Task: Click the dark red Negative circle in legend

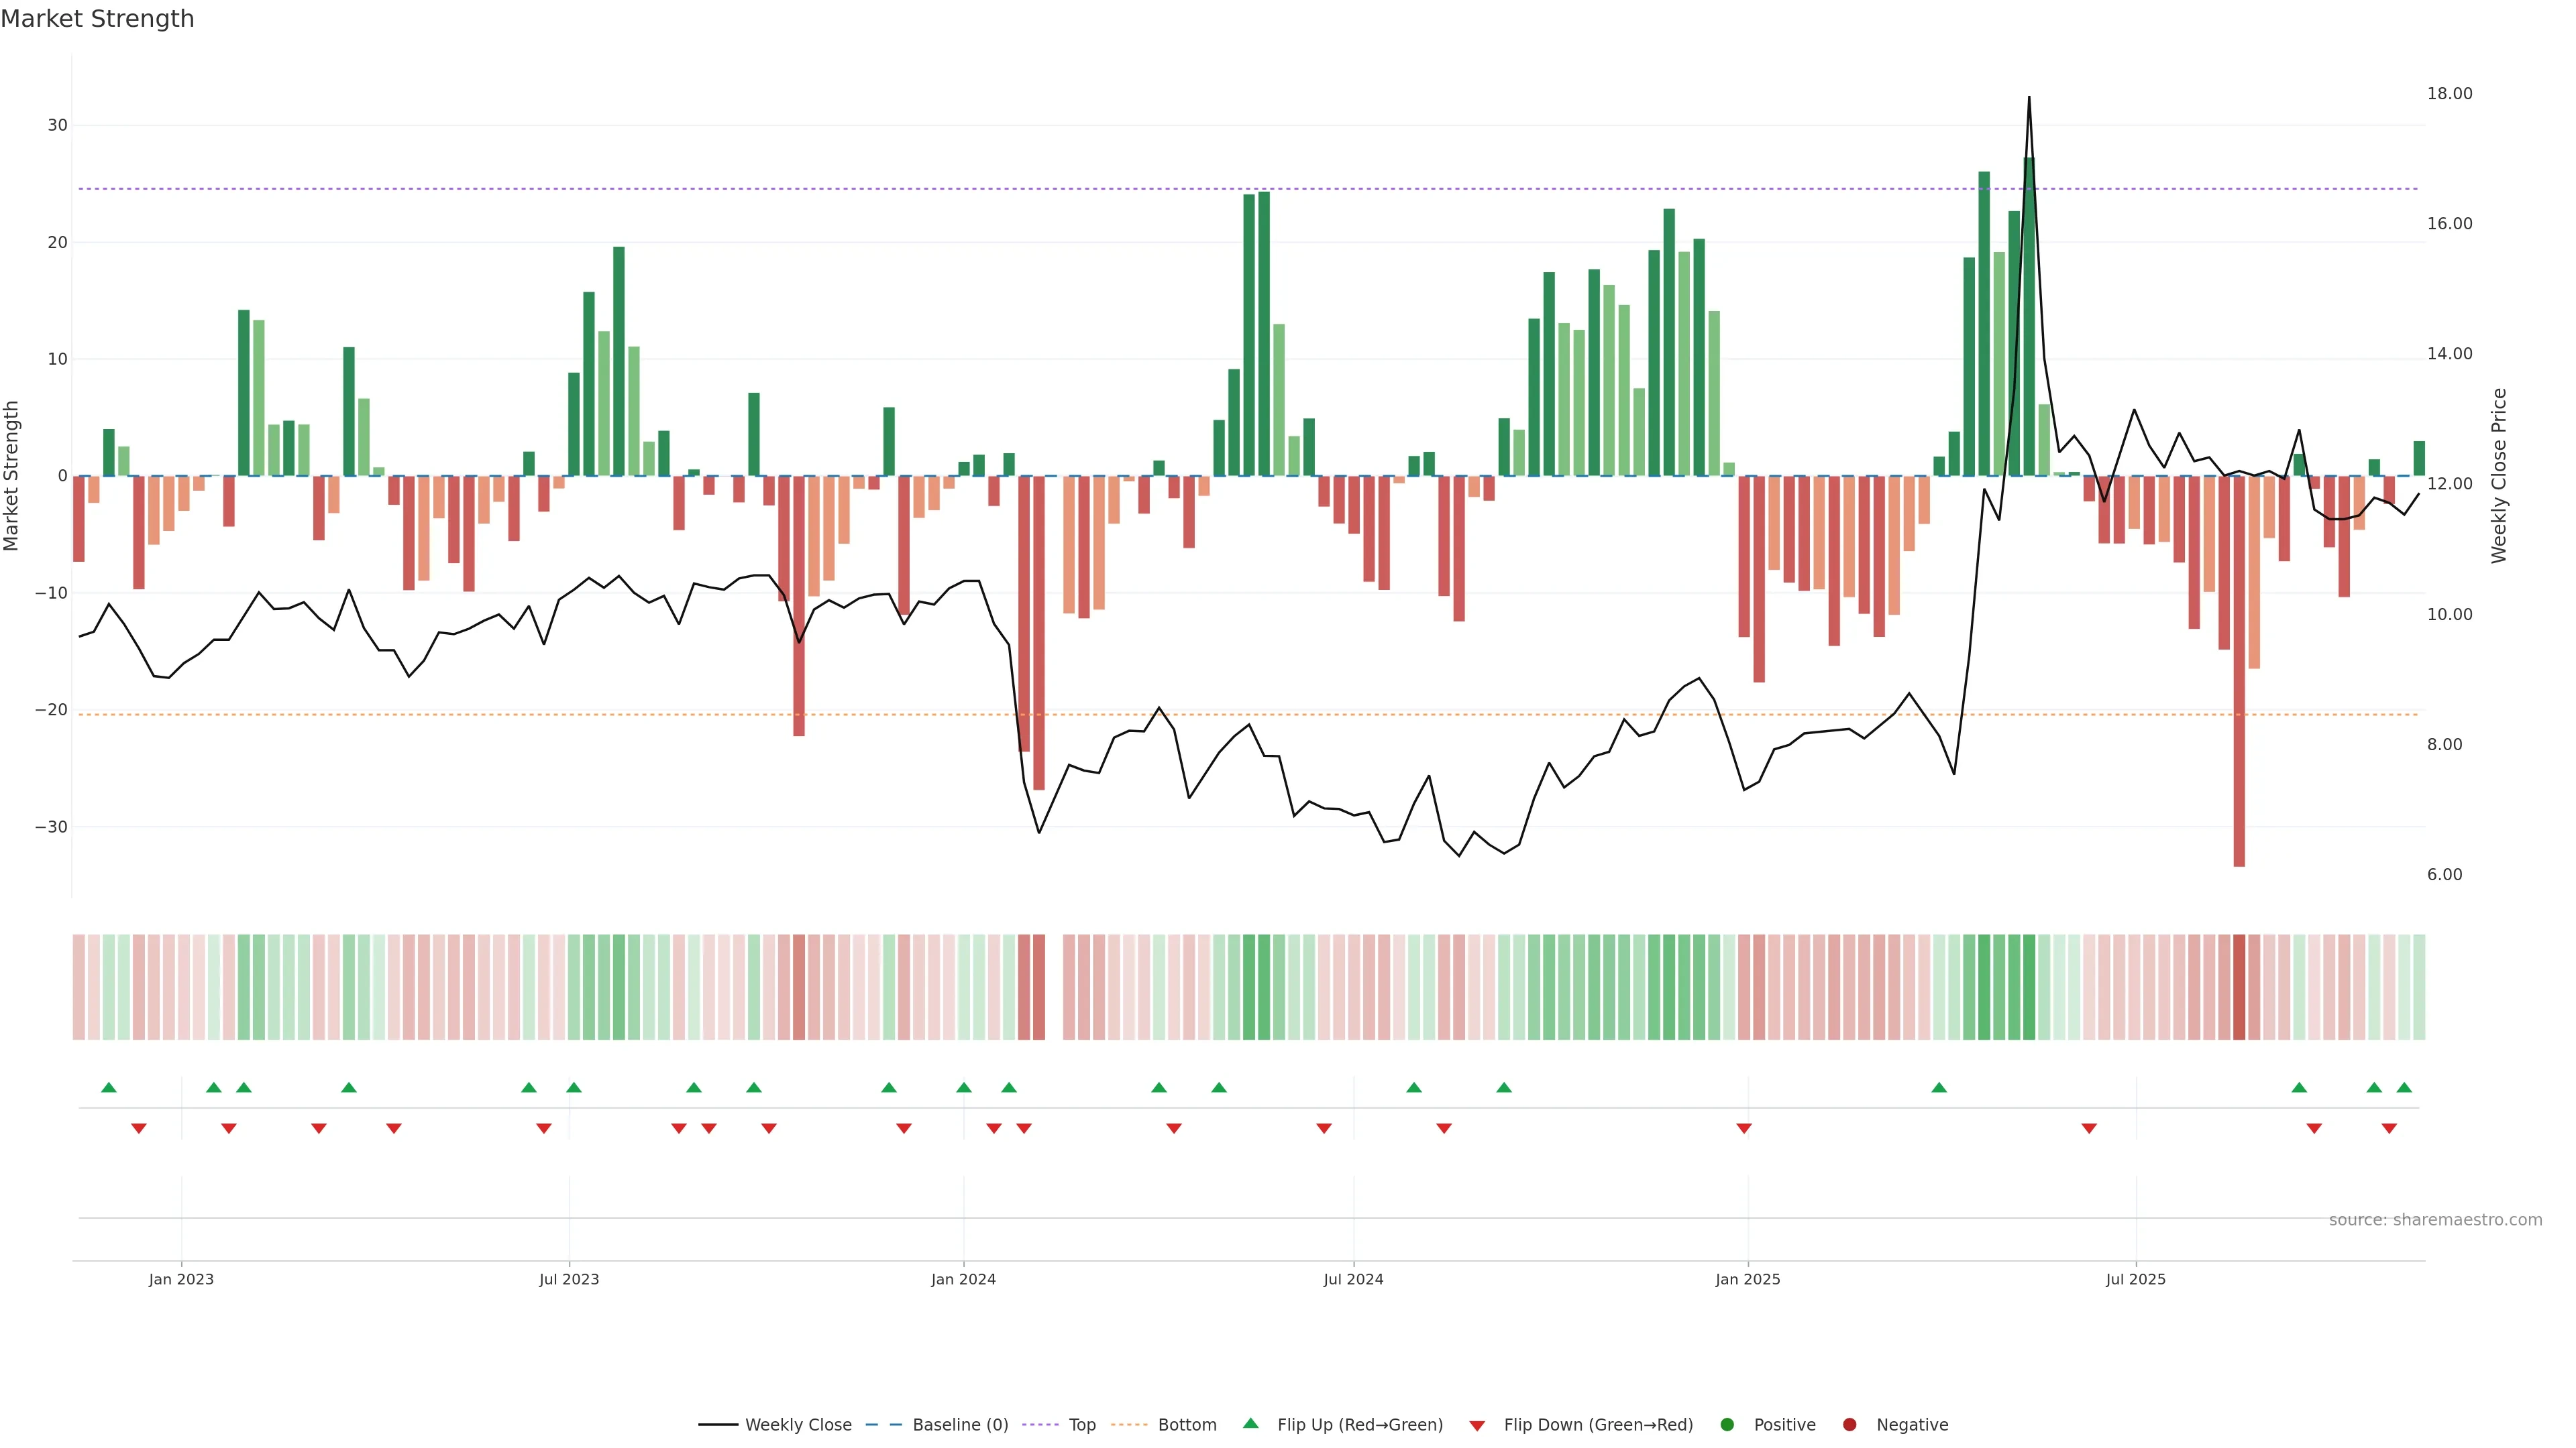Action: point(1849,1424)
